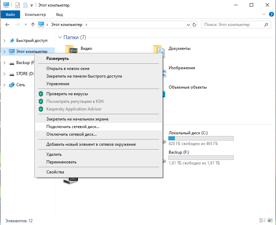Click Этот компьютер breadcrumb in address bar
The width and height of the screenshot is (276, 225).
pos(67,25)
